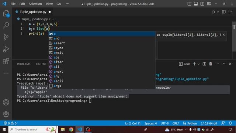Switch to the PROBLEMS panel tab
Screen dimensions: 236x133
[24, 64]
